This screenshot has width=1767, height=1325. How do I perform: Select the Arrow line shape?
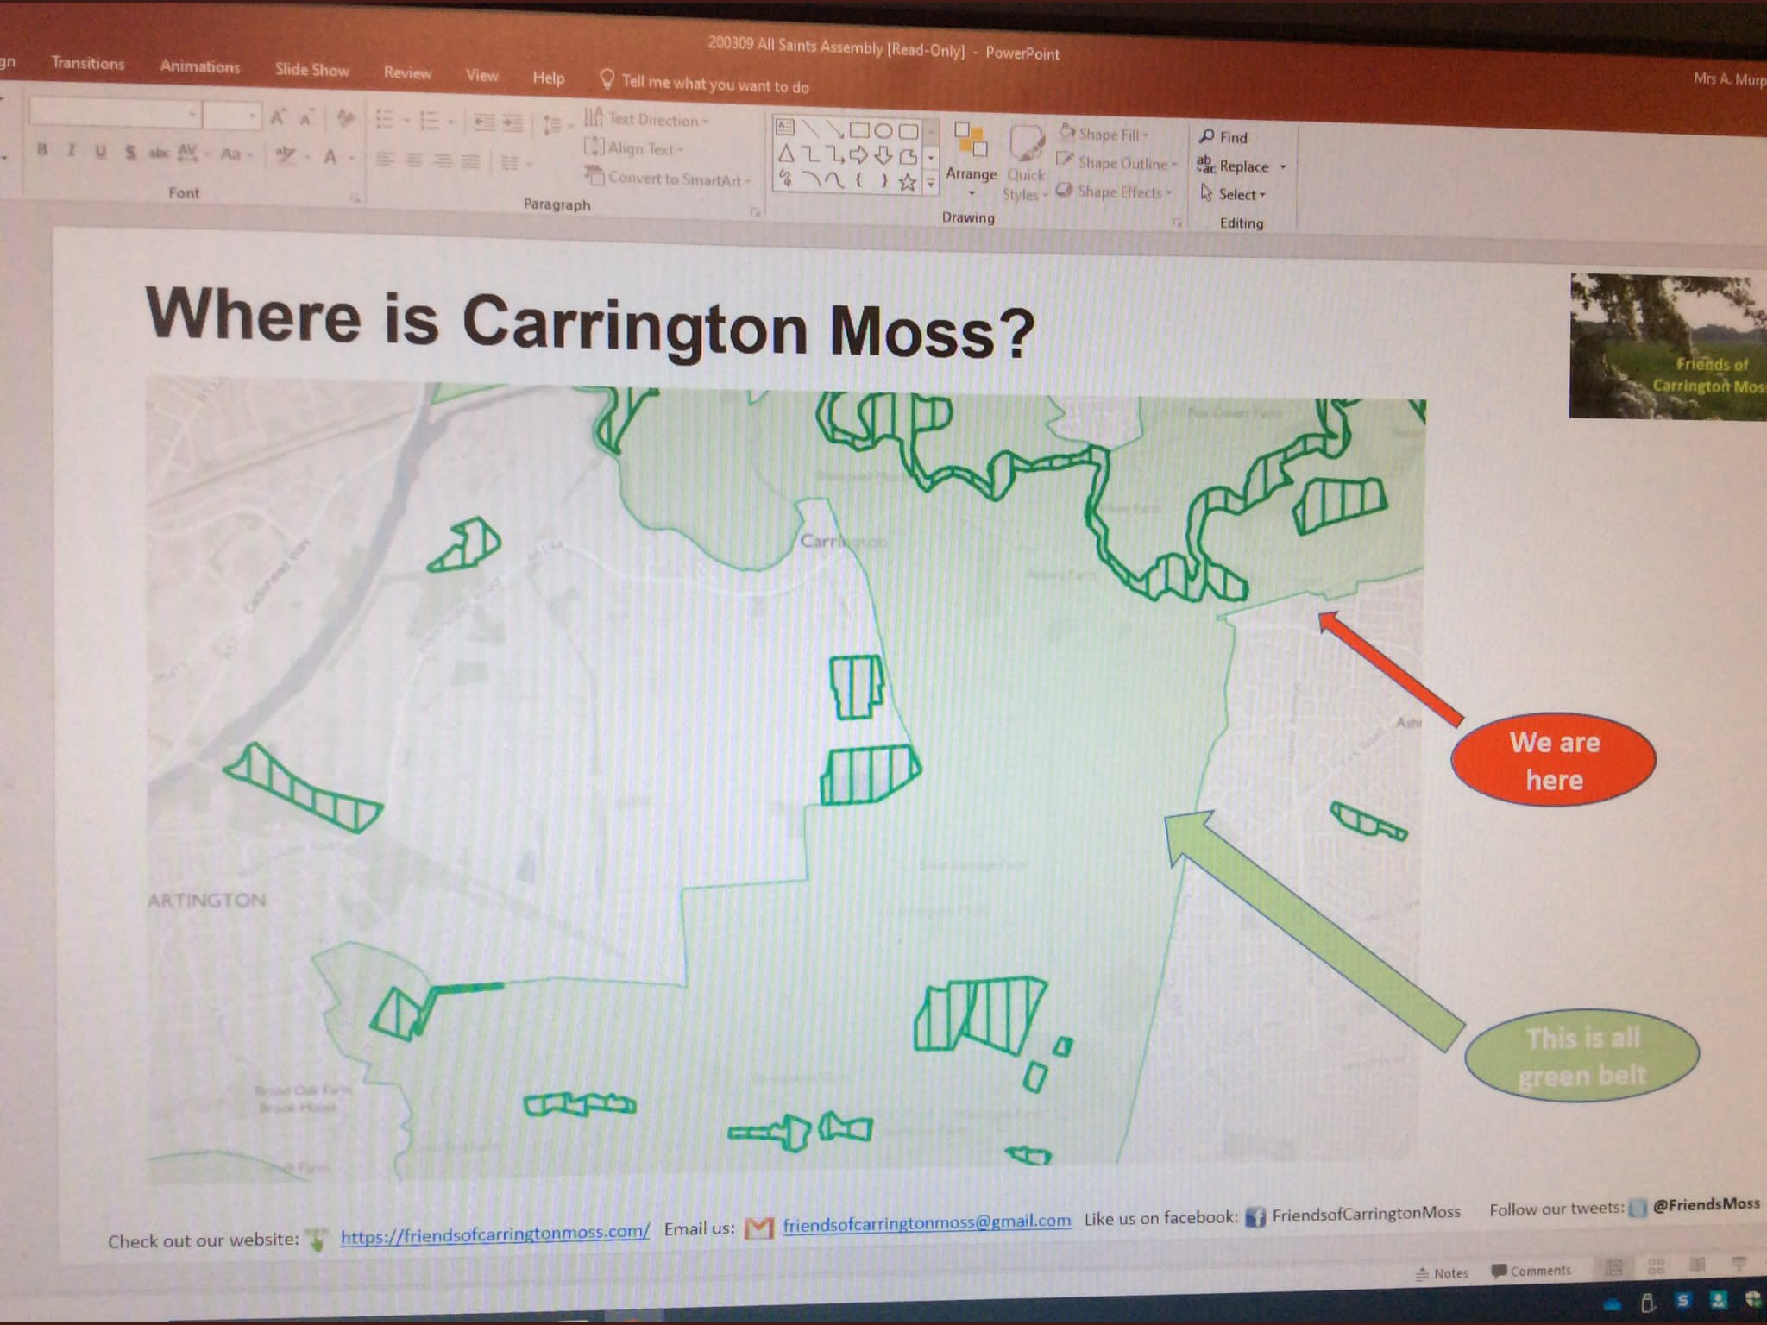pos(834,129)
